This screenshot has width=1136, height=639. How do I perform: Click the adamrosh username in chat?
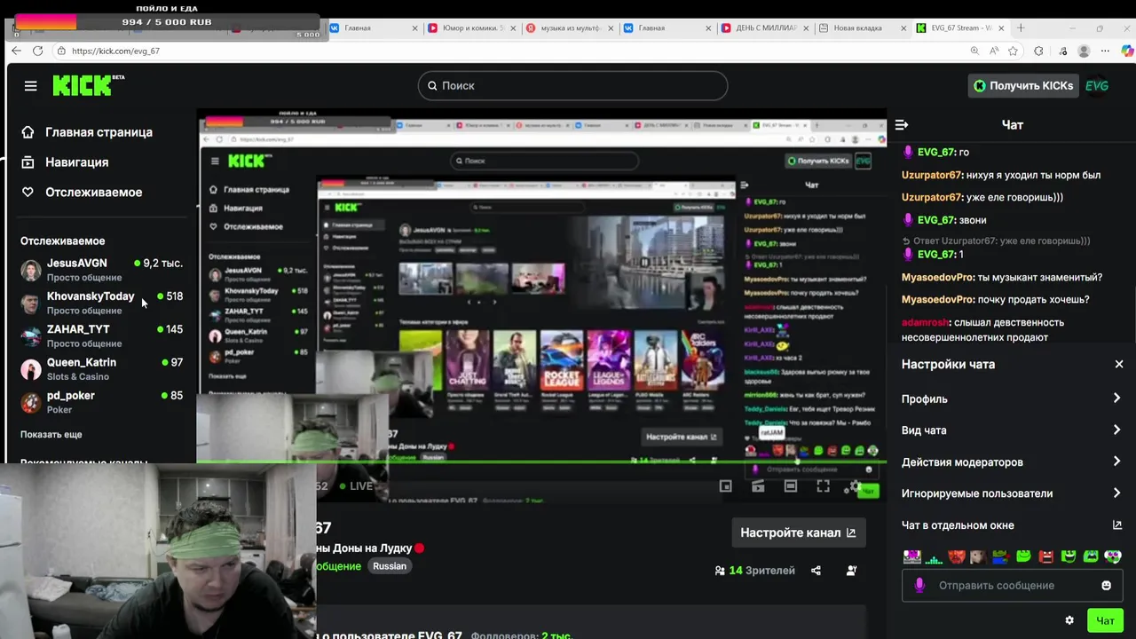click(925, 323)
